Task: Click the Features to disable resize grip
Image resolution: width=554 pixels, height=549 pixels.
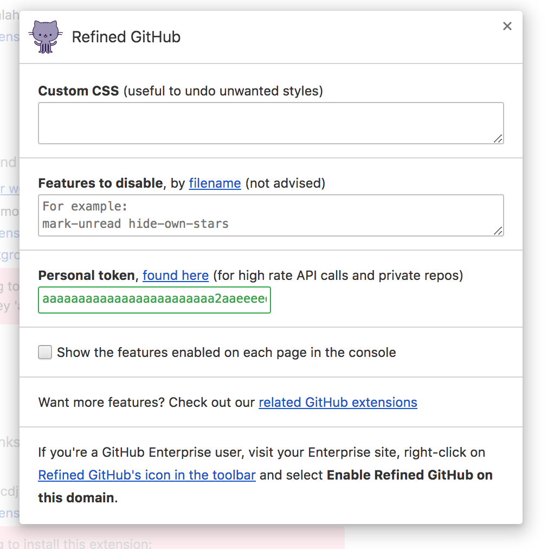Action: click(498, 231)
